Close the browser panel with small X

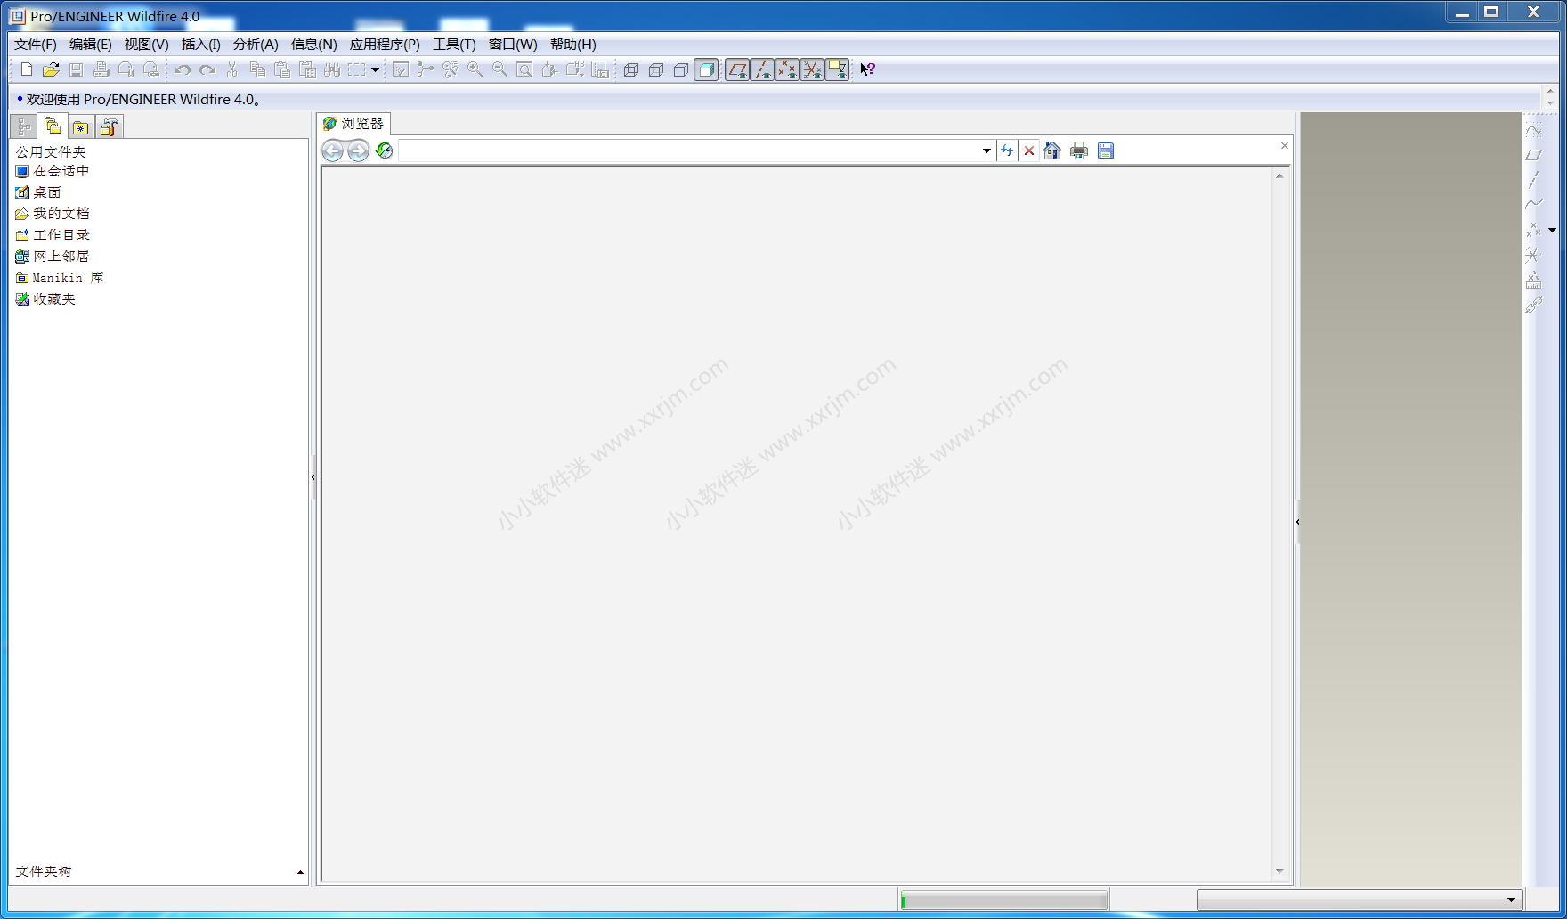1284,145
